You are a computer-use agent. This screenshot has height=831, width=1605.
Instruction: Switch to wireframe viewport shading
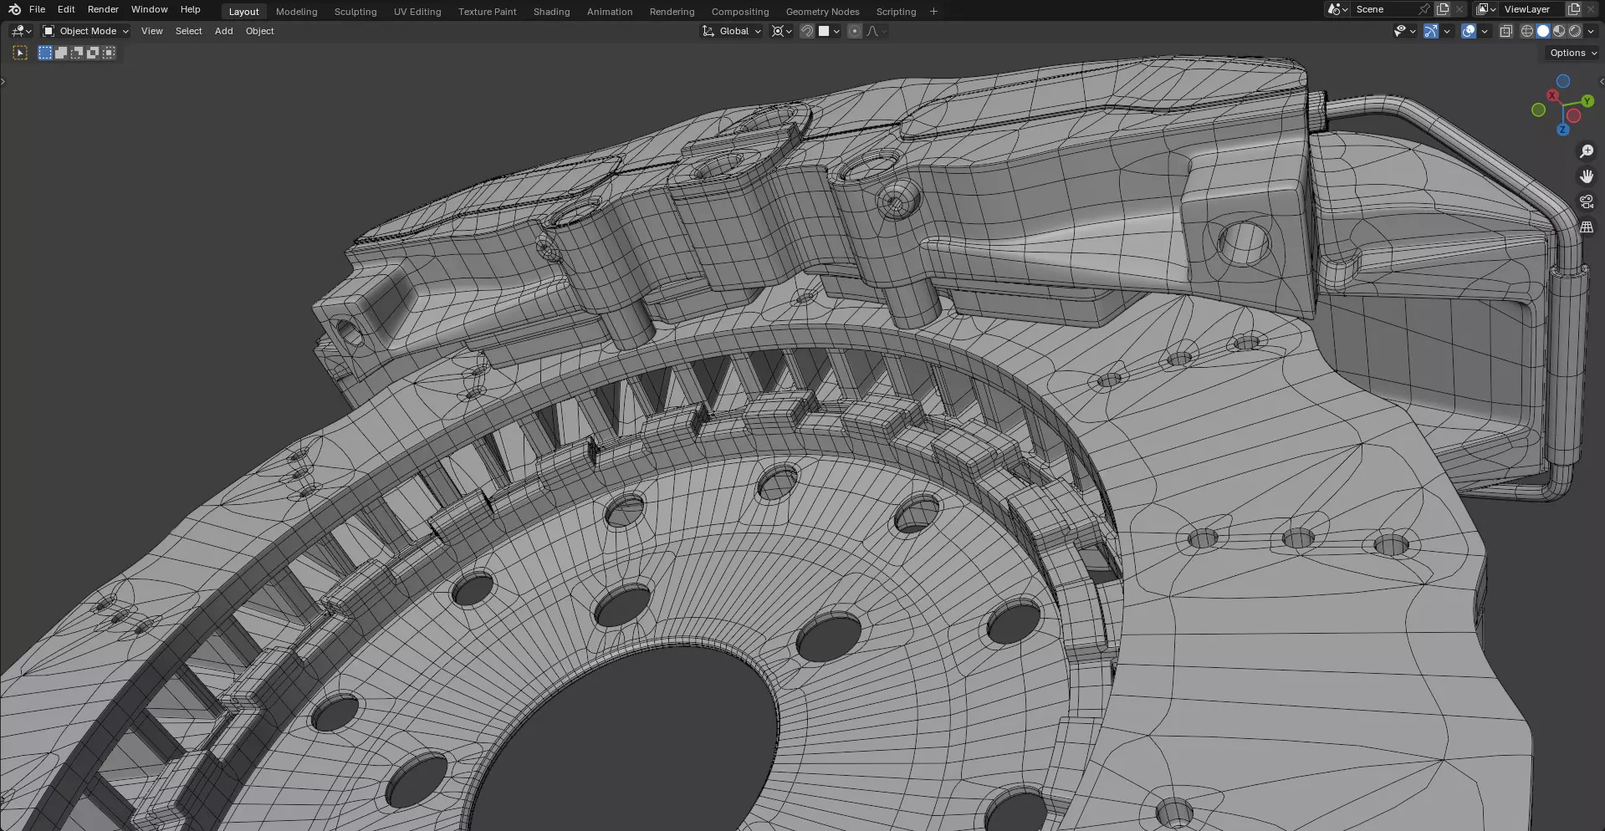click(x=1527, y=31)
